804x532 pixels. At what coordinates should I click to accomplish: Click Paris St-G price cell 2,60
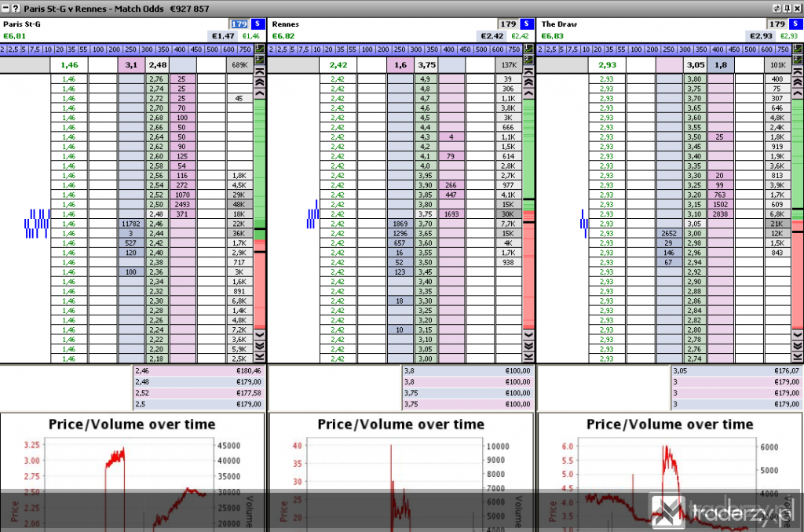[156, 156]
